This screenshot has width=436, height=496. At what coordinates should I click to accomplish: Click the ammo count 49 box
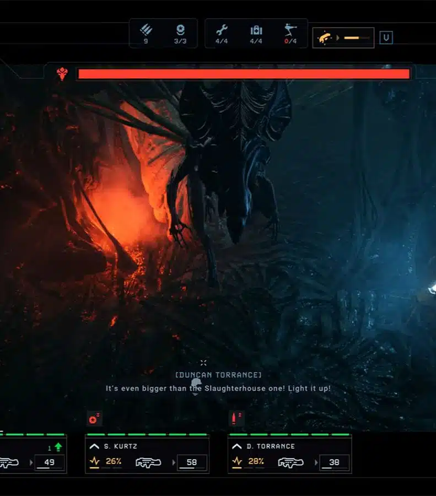coord(50,462)
